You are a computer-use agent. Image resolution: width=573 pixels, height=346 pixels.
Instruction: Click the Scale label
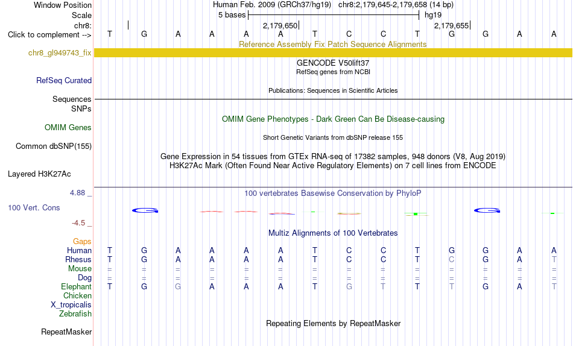pyautogui.click(x=81, y=15)
